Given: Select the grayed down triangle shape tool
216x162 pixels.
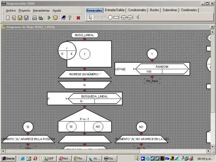Looking at the screenshot, I should pos(103,18).
